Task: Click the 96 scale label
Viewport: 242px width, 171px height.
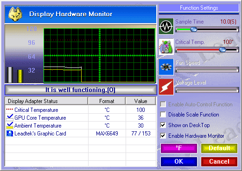Action: pos(32,43)
